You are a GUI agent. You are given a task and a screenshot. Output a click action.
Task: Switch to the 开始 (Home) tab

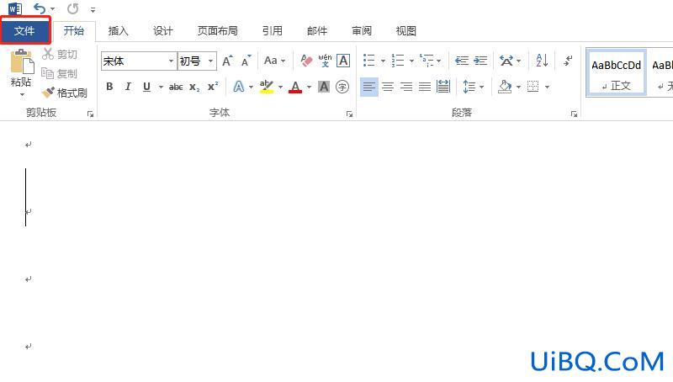coord(74,31)
